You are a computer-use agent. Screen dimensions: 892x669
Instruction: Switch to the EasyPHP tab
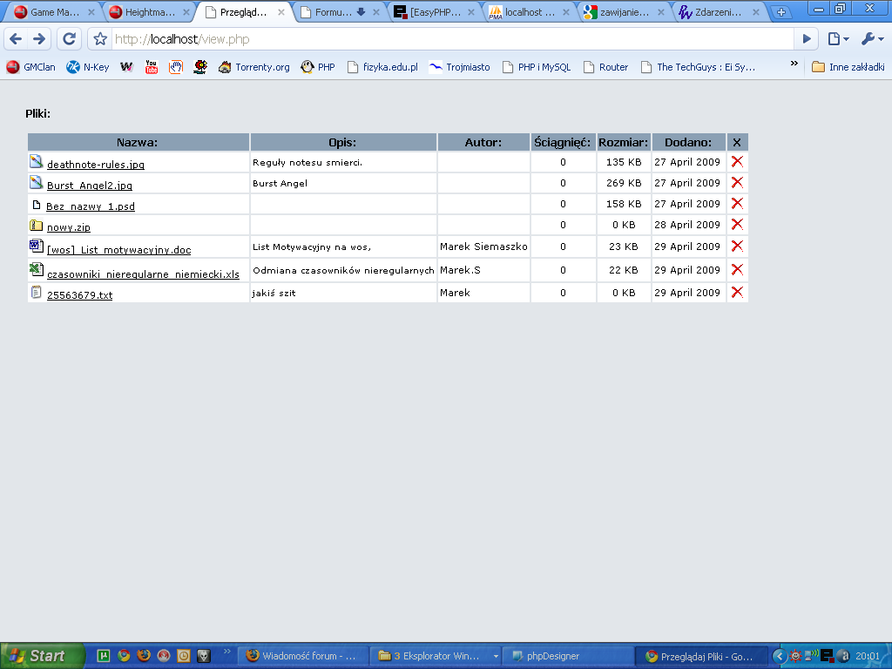coord(434,12)
